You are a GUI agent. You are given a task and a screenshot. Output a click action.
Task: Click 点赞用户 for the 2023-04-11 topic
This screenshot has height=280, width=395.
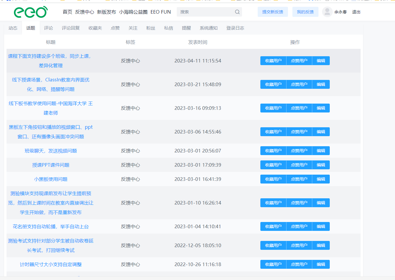click(x=299, y=61)
